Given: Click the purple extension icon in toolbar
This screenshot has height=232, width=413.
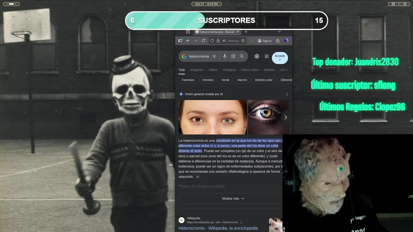Looking at the screenshot, I should pos(287,40).
